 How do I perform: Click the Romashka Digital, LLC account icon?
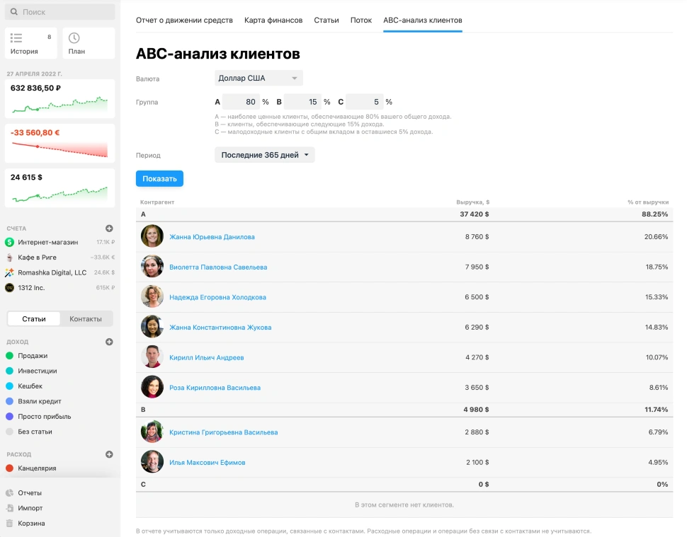(x=10, y=272)
